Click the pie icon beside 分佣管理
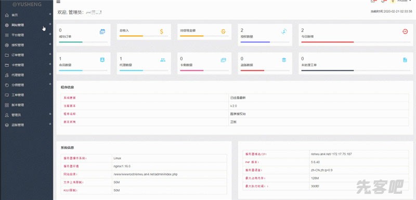 7,85
